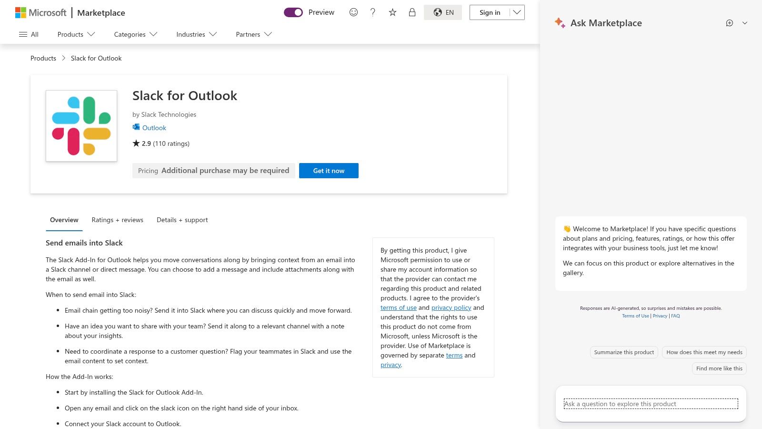Select the Overview tab
Viewport: 762px width, 429px height.
(64, 220)
